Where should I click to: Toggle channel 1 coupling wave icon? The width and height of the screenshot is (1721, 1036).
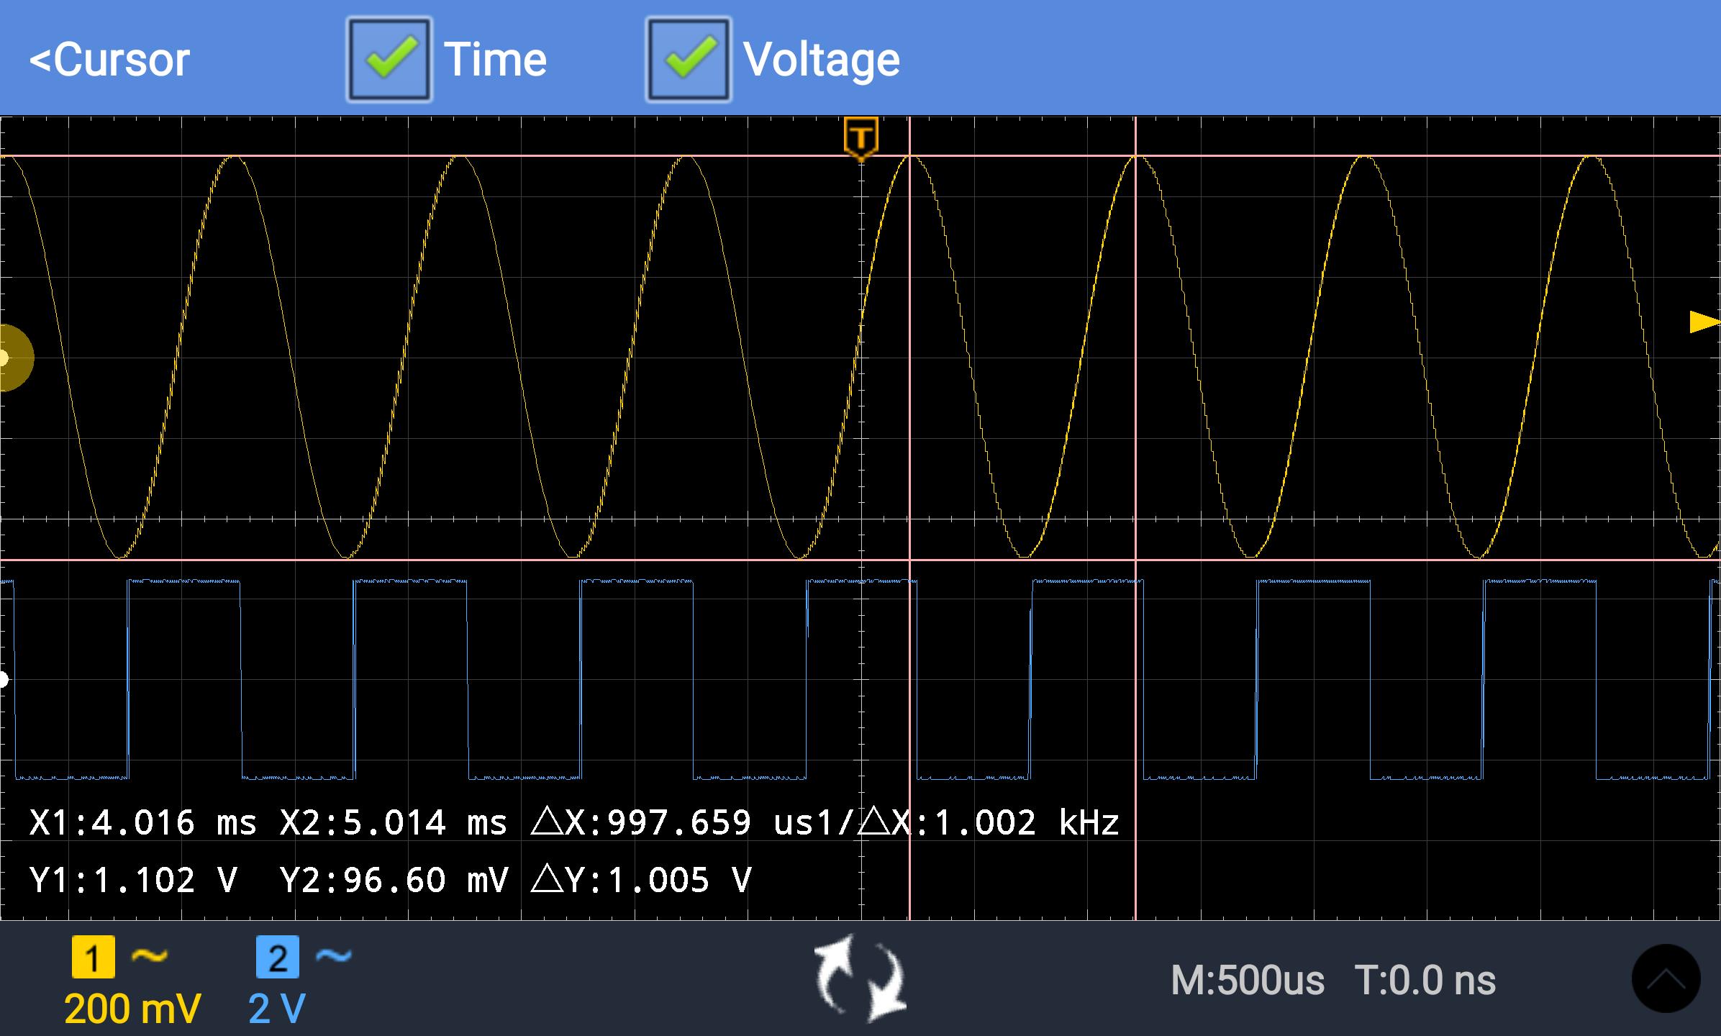tap(150, 955)
